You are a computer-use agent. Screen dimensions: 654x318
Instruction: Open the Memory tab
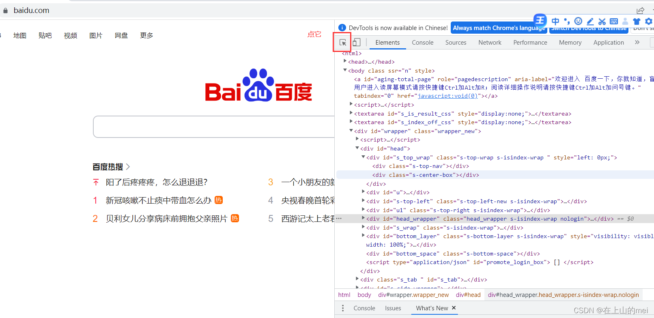570,42
